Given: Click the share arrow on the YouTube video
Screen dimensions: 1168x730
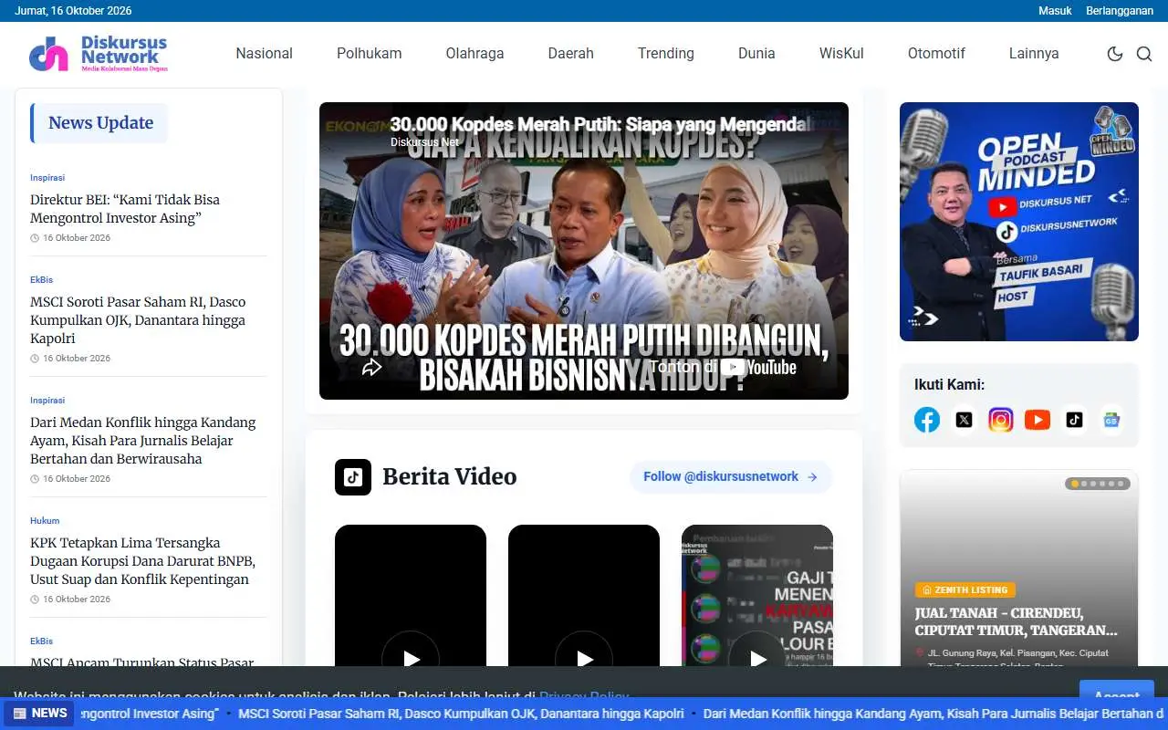Looking at the screenshot, I should 371,368.
